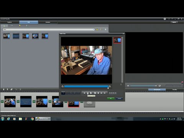Click the sort media icon
This screenshot has height=138, width=184.
click(x=101, y=30)
